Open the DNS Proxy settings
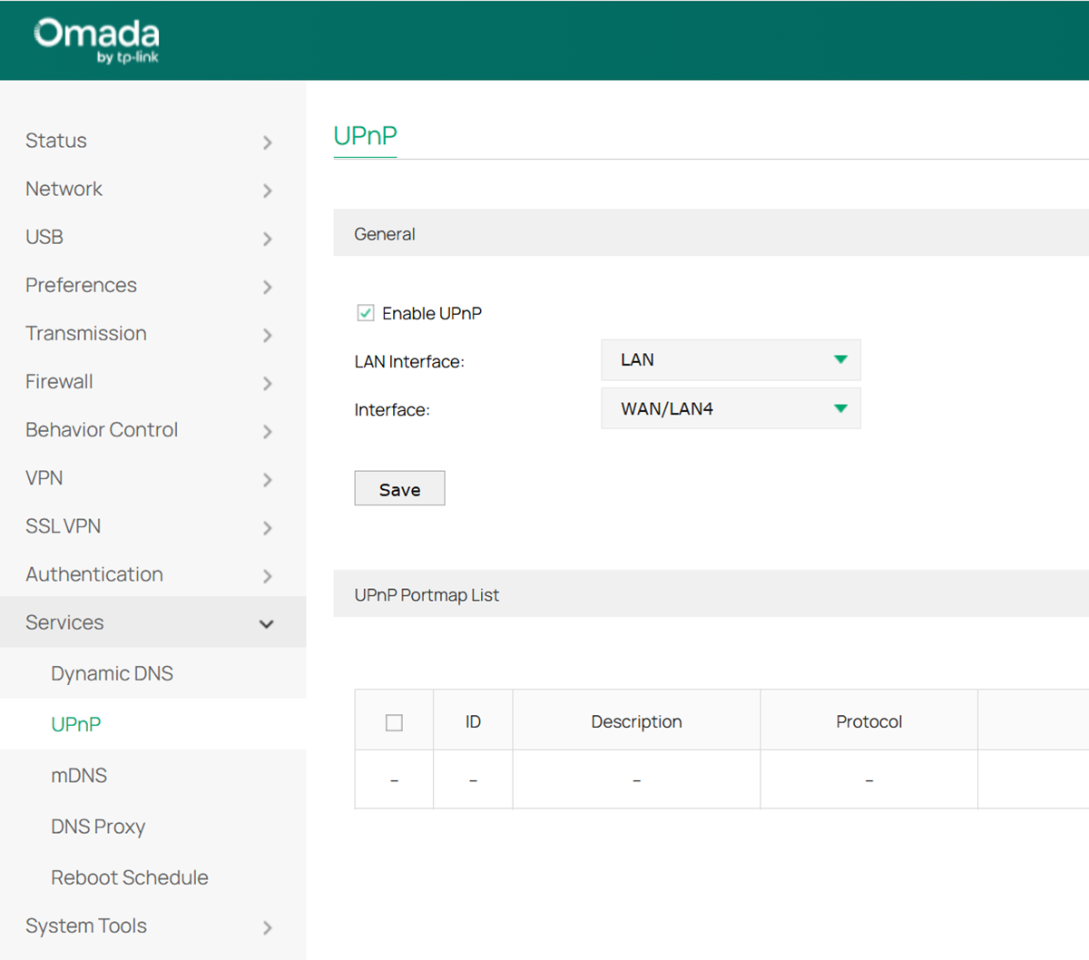 (98, 827)
